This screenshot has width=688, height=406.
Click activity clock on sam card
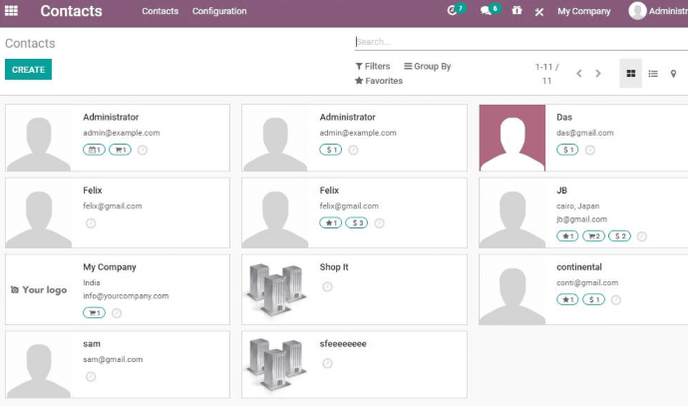point(91,377)
